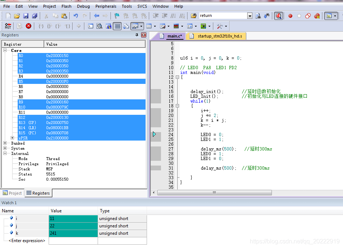This screenshot has width=343, height=248.
Task: Switch to the Registers panel tab
Action: click(x=38, y=193)
